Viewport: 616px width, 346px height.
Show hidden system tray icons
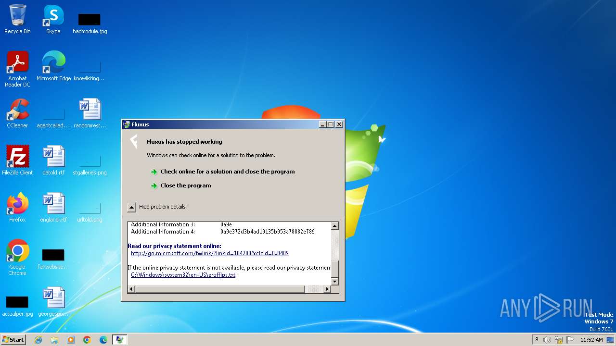coord(537,340)
